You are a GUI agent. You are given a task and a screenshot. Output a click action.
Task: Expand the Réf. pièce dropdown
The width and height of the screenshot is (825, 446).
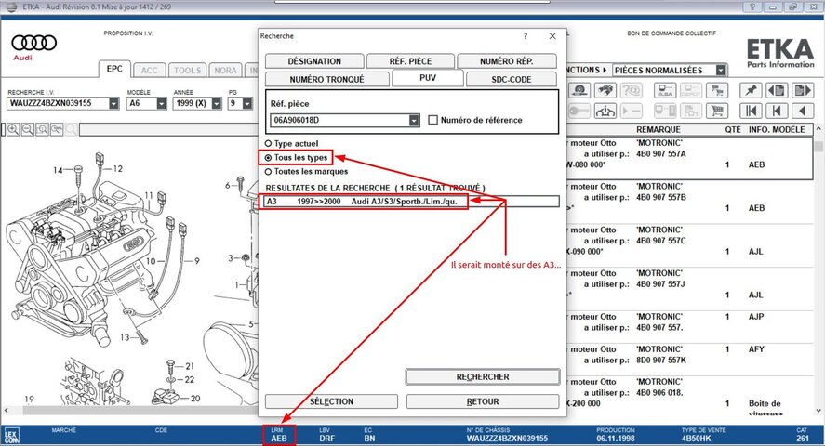pos(415,120)
